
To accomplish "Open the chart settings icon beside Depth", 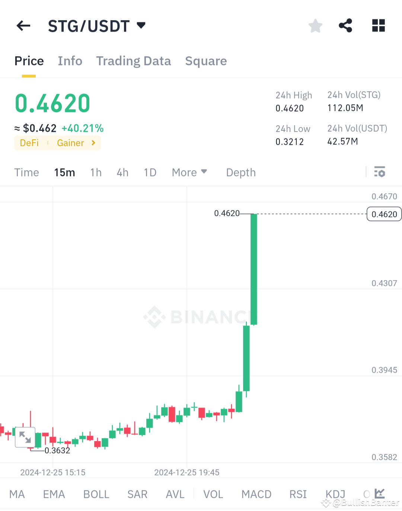I will pos(380,172).
